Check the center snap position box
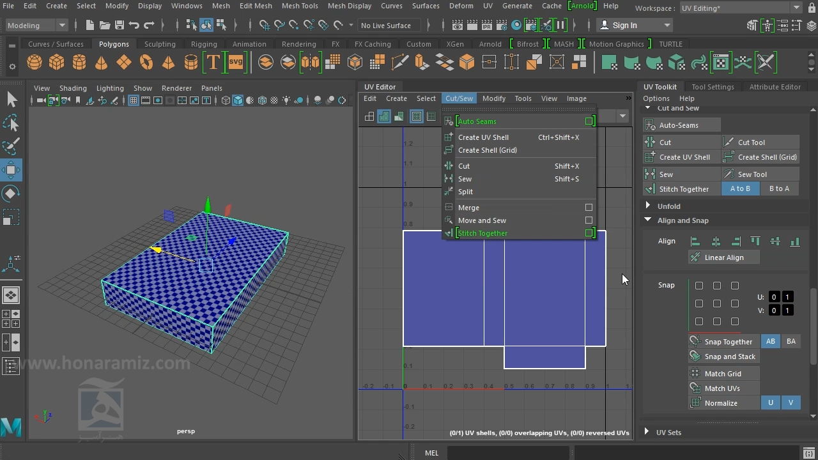Image resolution: width=818 pixels, height=460 pixels. pos(717,303)
